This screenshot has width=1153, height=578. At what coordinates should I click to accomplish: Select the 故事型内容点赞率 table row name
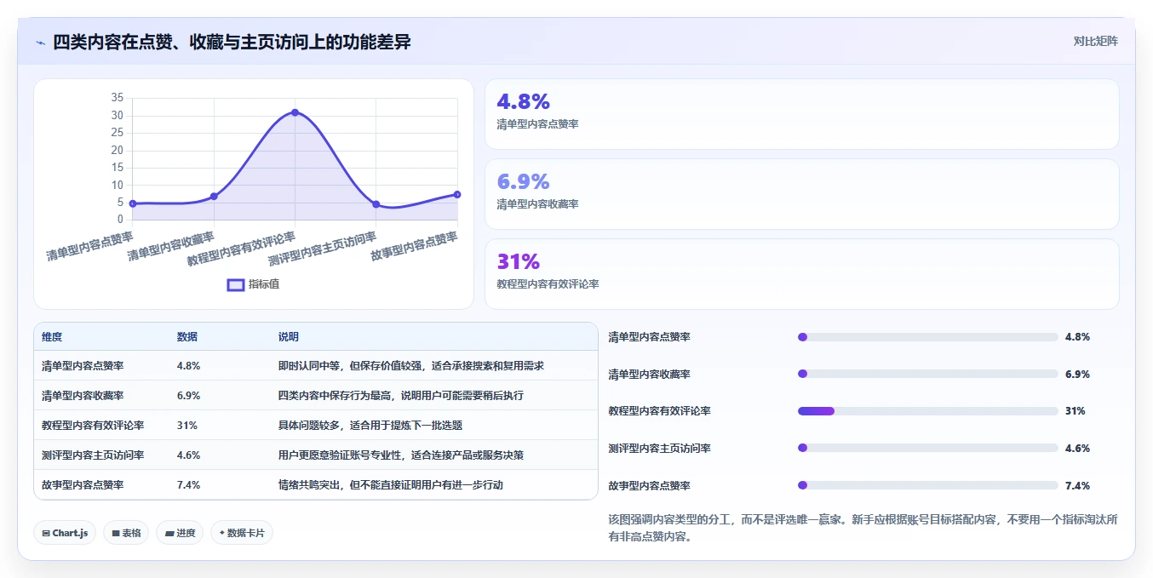83,485
